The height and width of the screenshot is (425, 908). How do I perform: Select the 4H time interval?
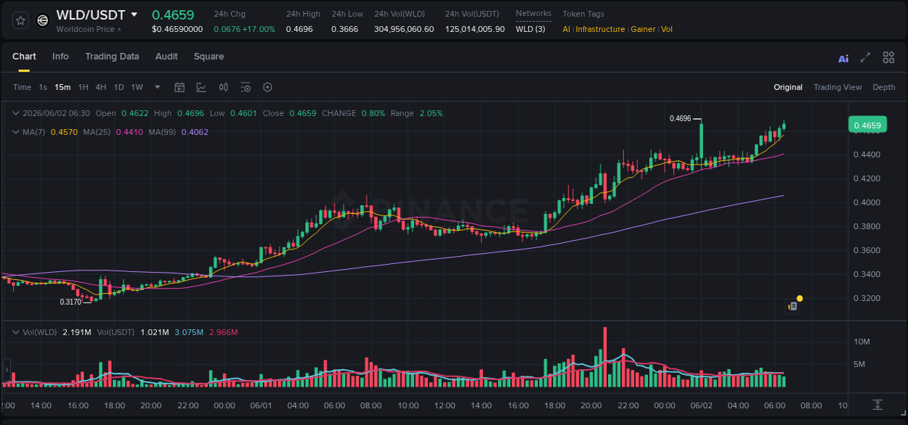coord(100,87)
